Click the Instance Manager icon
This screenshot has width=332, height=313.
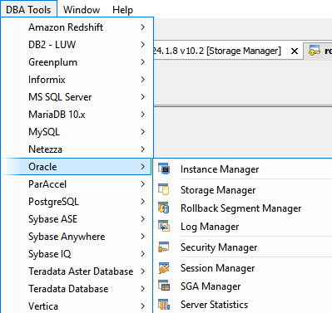click(x=164, y=169)
